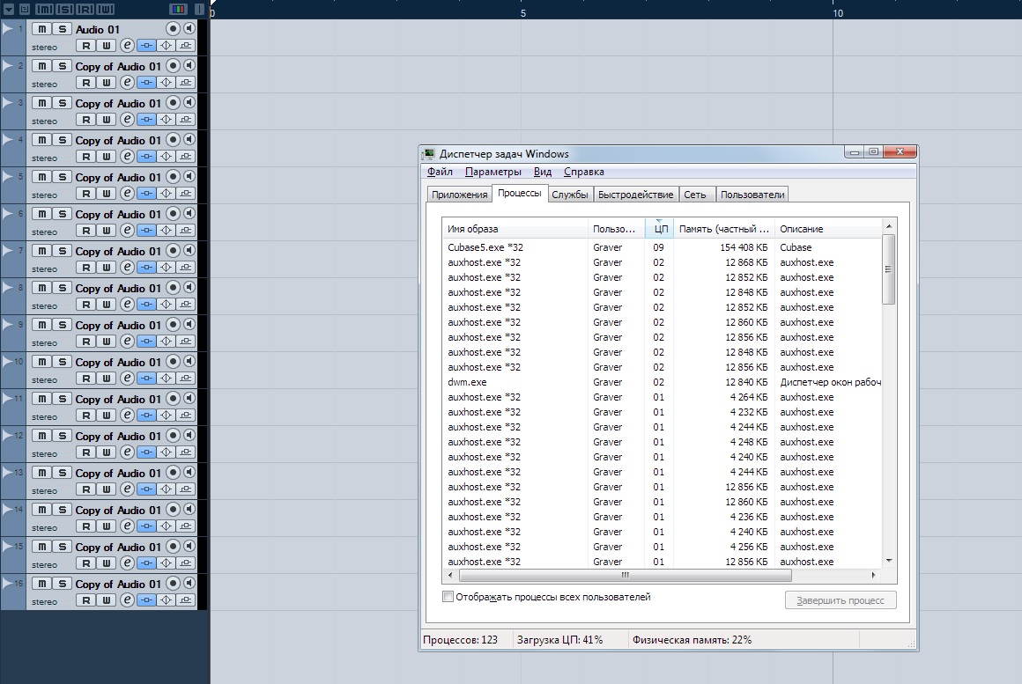Click the horizontal scrollbar thumb in process list
The image size is (1022, 684).
pos(625,575)
